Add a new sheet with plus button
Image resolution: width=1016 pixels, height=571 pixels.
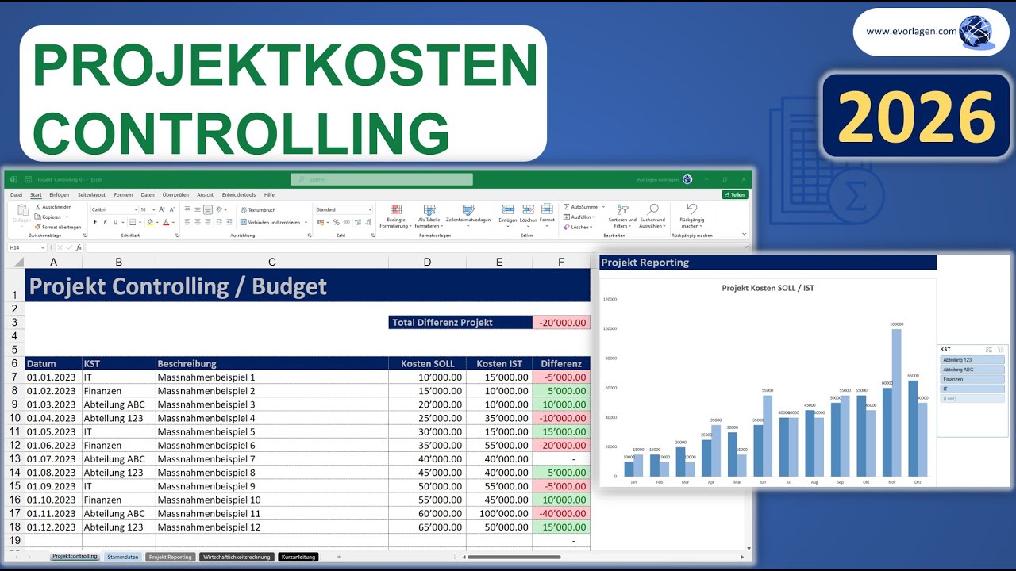[339, 557]
